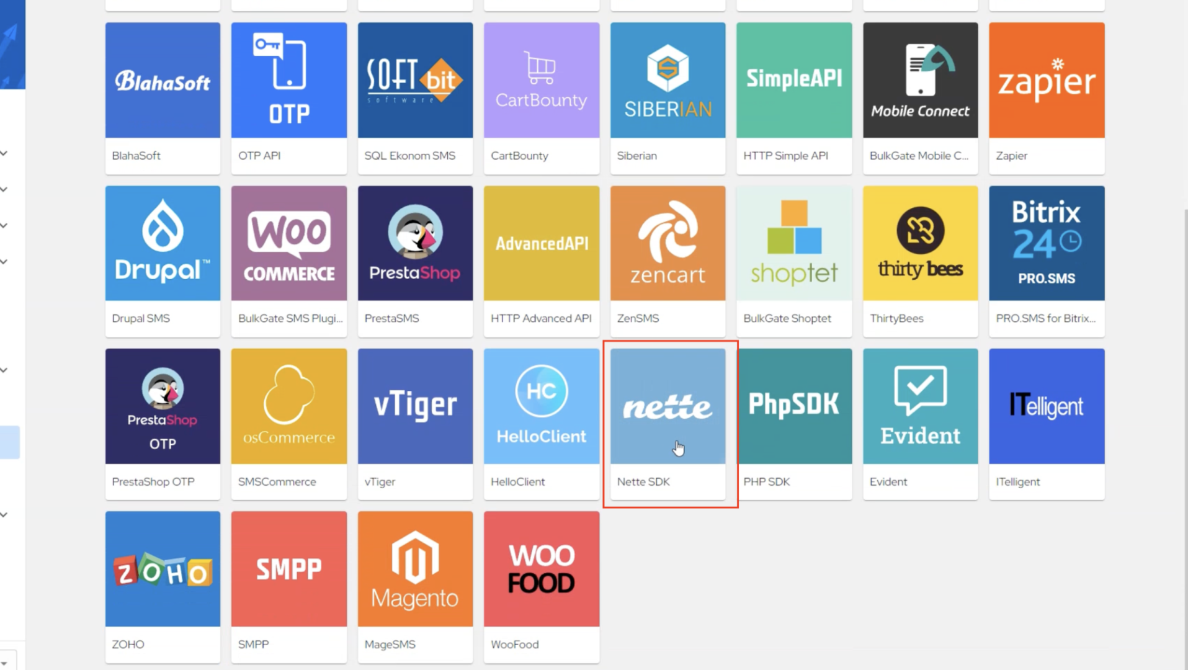Select the SMPP red tile
This screenshot has width=1188, height=670.
tap(289, 569)
